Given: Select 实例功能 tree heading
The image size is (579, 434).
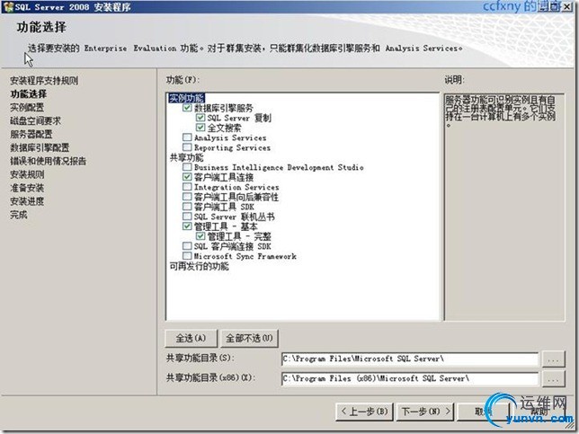Looking at the screenshot, I should tap(186, 98).
